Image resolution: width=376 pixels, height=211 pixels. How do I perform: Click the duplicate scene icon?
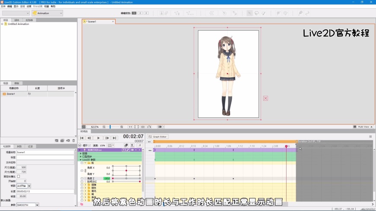[x=62, y=141]
